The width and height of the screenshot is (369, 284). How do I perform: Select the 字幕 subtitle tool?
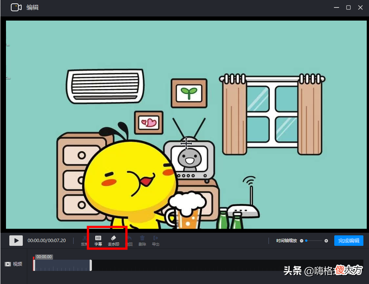coord(98,241)
